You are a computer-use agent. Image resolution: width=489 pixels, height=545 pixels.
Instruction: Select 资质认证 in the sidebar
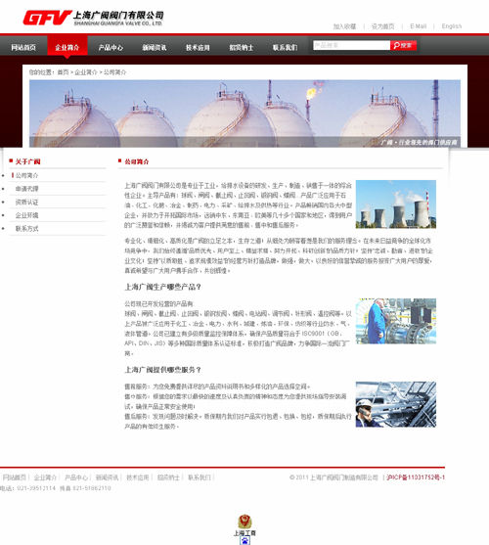[x=26, y=202]
